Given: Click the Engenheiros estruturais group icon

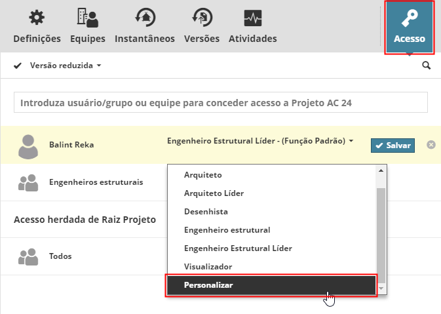Looking at the screenshot, I should click(x=28, y=182).
